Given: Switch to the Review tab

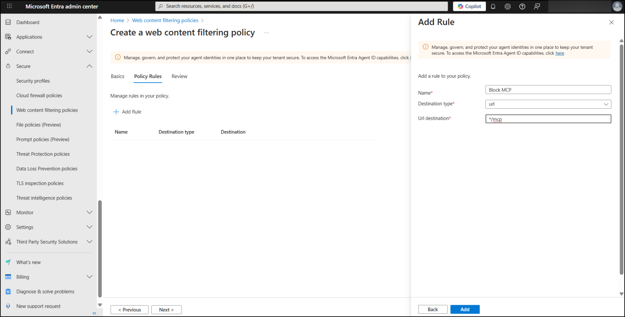Looking at the screenshot, I should pos(179,76).
